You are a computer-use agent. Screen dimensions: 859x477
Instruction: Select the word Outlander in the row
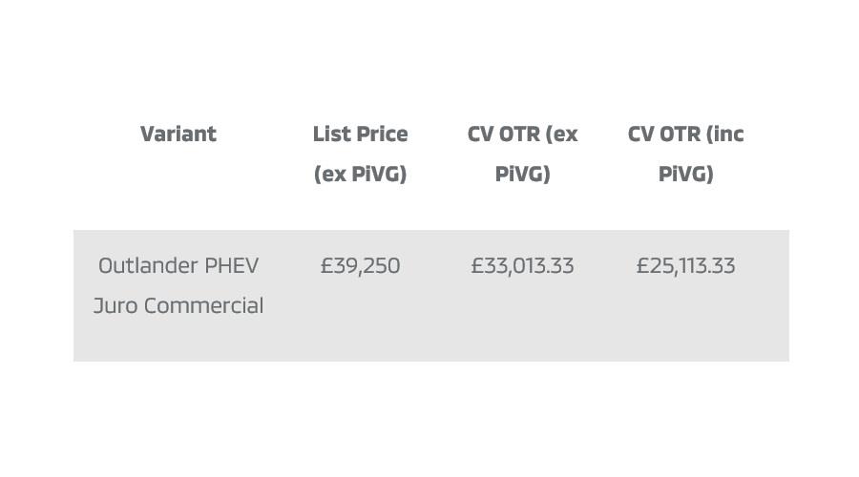(148, 265)
